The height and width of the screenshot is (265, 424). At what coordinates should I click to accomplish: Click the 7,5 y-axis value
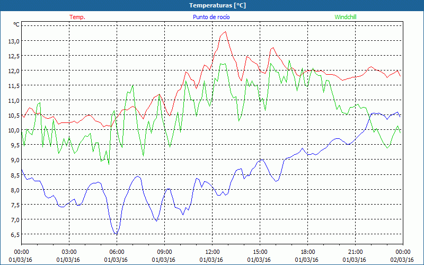click(15, 205)
